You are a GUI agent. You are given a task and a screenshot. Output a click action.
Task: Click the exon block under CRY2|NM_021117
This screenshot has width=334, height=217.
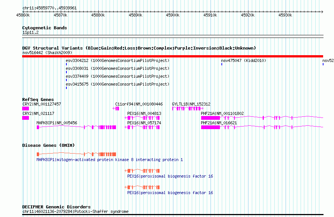point(26,118)
